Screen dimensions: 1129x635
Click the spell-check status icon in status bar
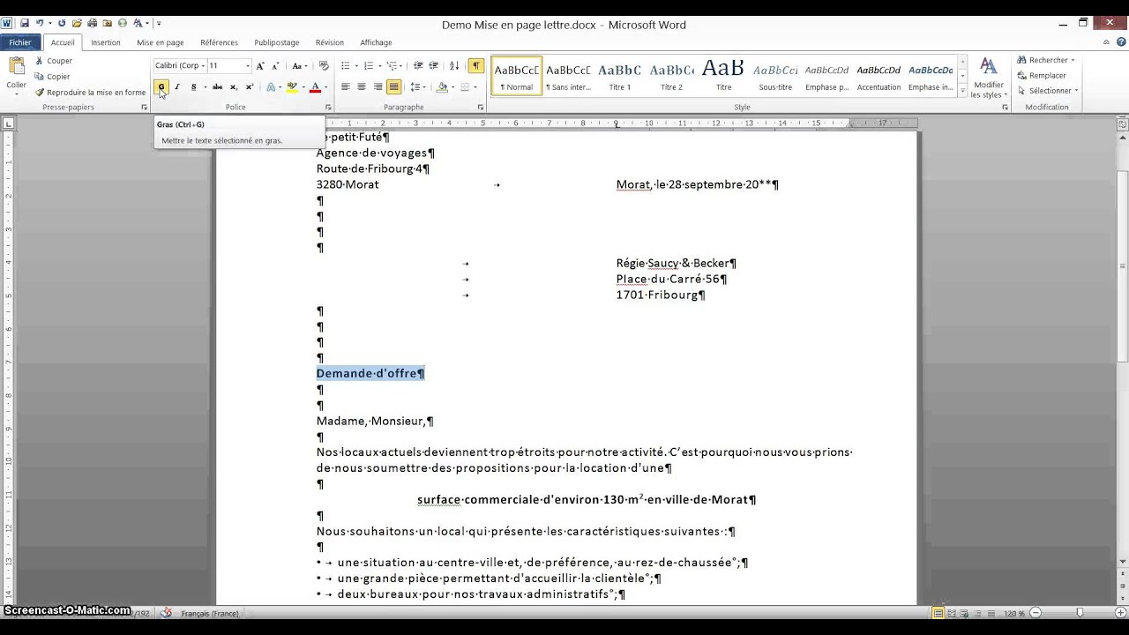[x=168, y=613]
